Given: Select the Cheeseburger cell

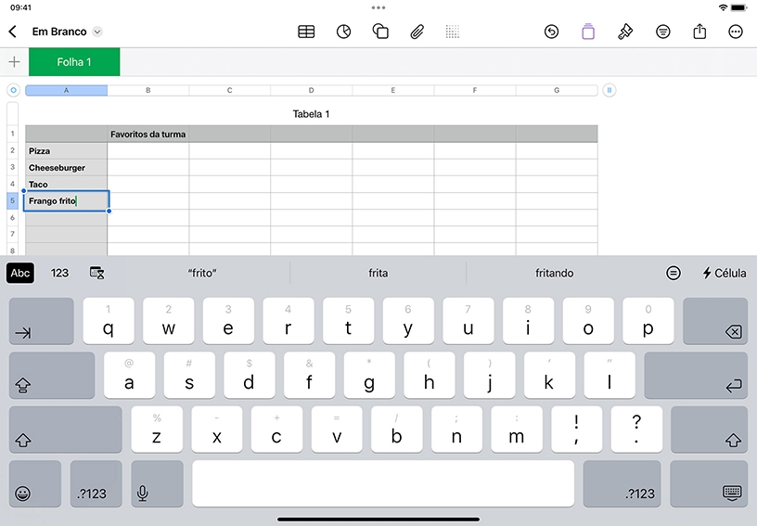Looking at the screenshot, I should [66, 168].
